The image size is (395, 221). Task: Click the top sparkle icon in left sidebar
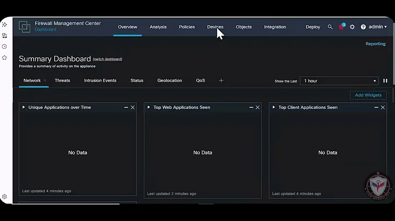4,25
